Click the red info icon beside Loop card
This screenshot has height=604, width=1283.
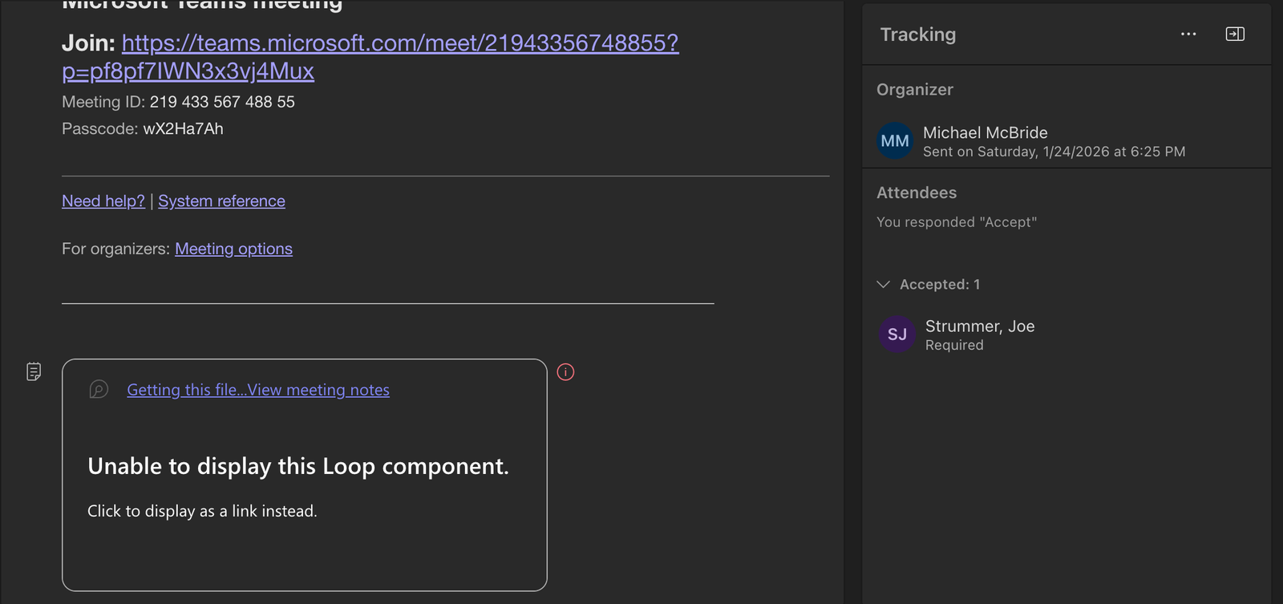click(565, 372)
